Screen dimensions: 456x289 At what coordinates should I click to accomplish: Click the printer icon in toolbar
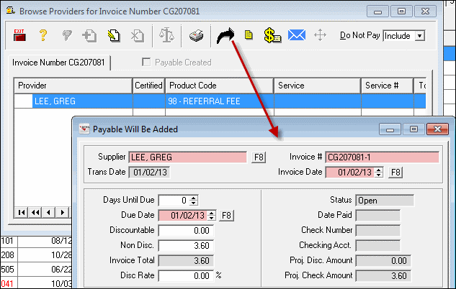(197, 36)
